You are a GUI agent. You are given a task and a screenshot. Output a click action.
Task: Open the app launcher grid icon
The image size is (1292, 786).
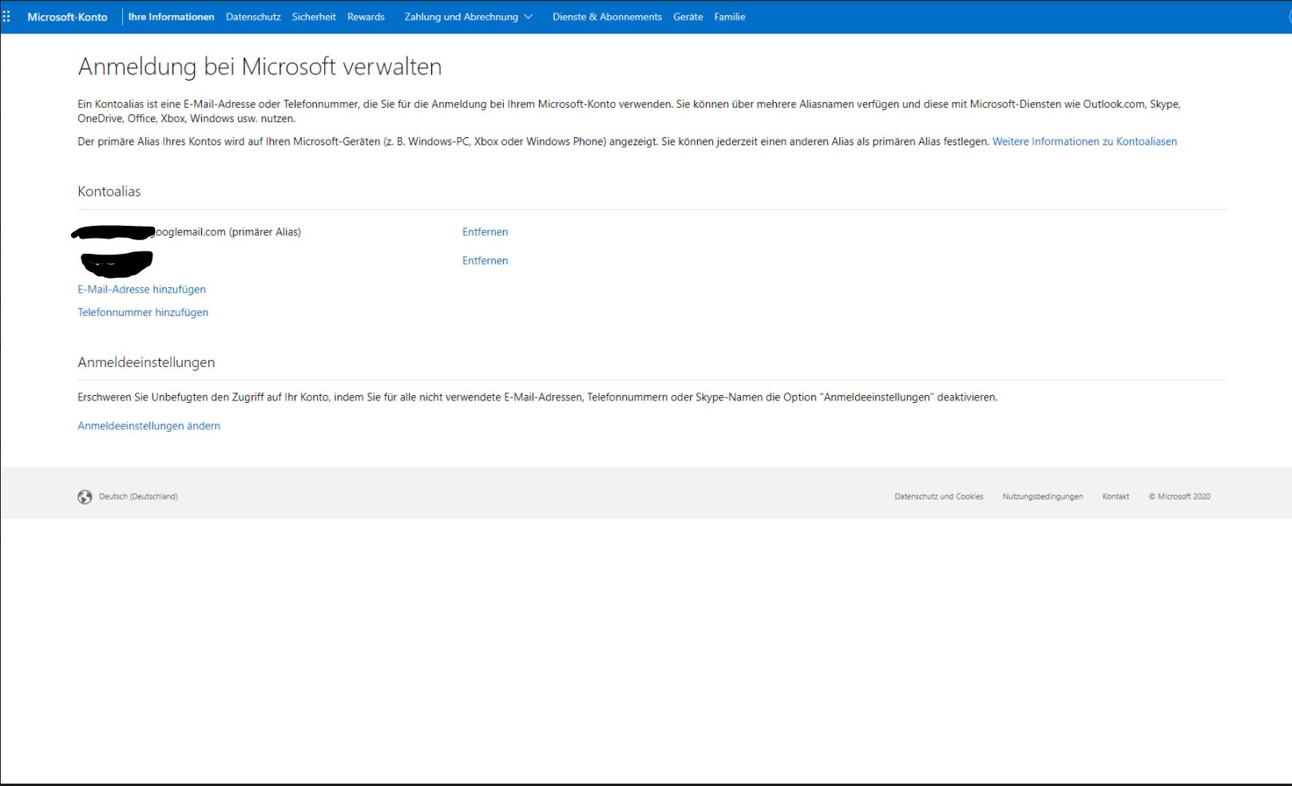pyautogui.click(x=6, y=17)
